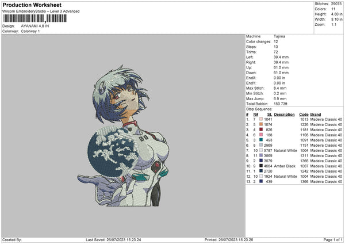Click the 'Created By:' footer label

click(12, 240)
